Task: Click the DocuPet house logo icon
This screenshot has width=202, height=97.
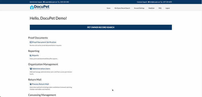Action: coord(32,7)
